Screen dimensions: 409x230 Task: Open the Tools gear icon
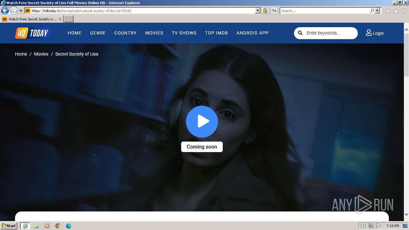(x=404, y=11)
